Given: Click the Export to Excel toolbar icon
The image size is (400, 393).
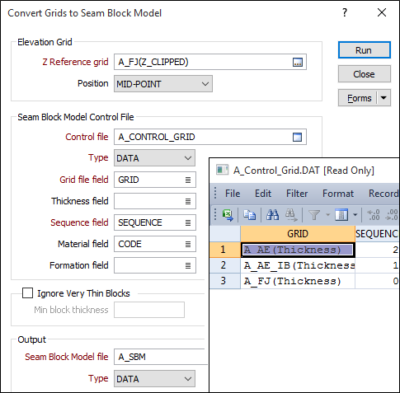Looking at the screenshot, I should point(228,215).
